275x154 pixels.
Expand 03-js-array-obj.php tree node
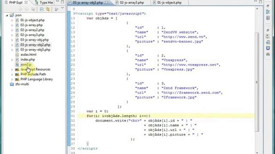[12, 40]
